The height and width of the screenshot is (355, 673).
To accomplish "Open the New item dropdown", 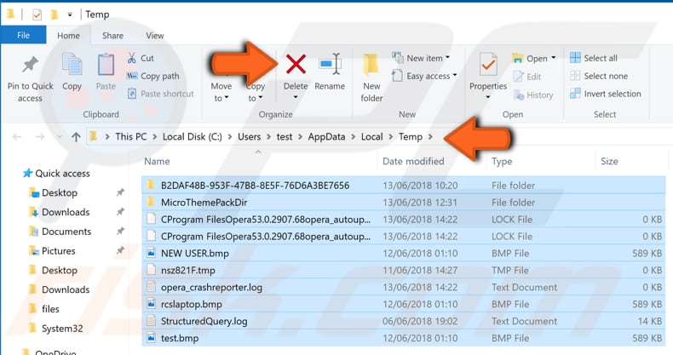I will point(421,58).
